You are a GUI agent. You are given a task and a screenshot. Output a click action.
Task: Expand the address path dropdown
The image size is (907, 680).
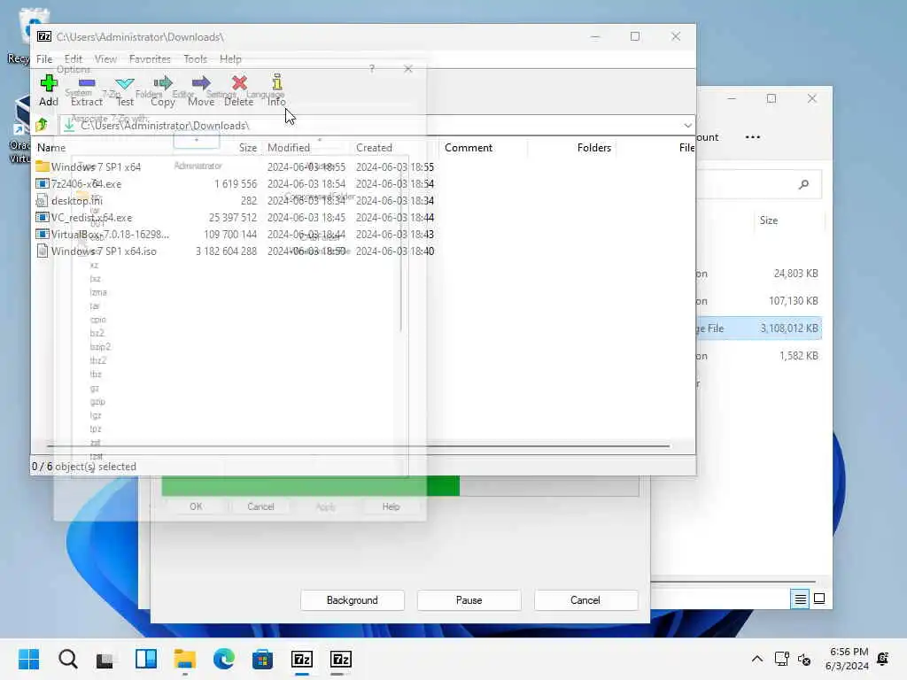coord(687,125)
